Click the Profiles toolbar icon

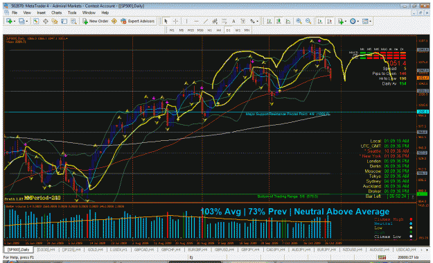point(21,21)
